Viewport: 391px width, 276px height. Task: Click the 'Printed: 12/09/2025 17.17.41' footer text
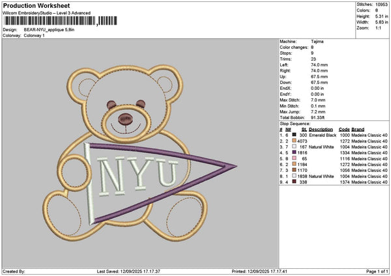coord(259,271)
